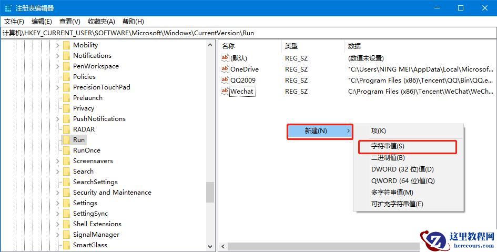Choose 项(K) from the submenu
This screenshot has width=497, height=252.
(x=409, y=131)
